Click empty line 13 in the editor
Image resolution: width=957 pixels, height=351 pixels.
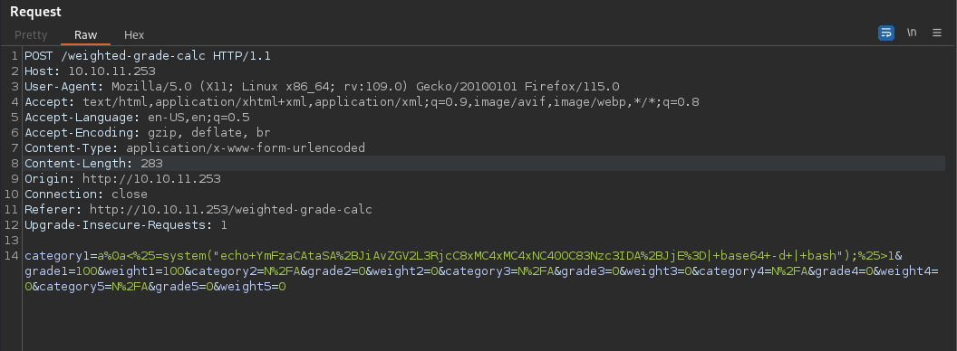click(x=485, y=240)
